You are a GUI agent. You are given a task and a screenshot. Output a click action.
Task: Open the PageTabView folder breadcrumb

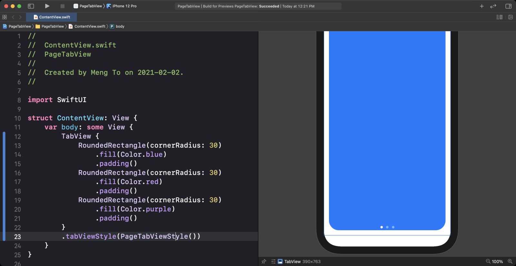point(50,26)
